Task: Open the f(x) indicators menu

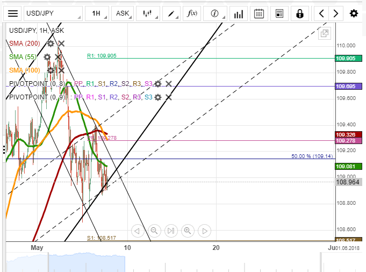Action: click(192, 13)
